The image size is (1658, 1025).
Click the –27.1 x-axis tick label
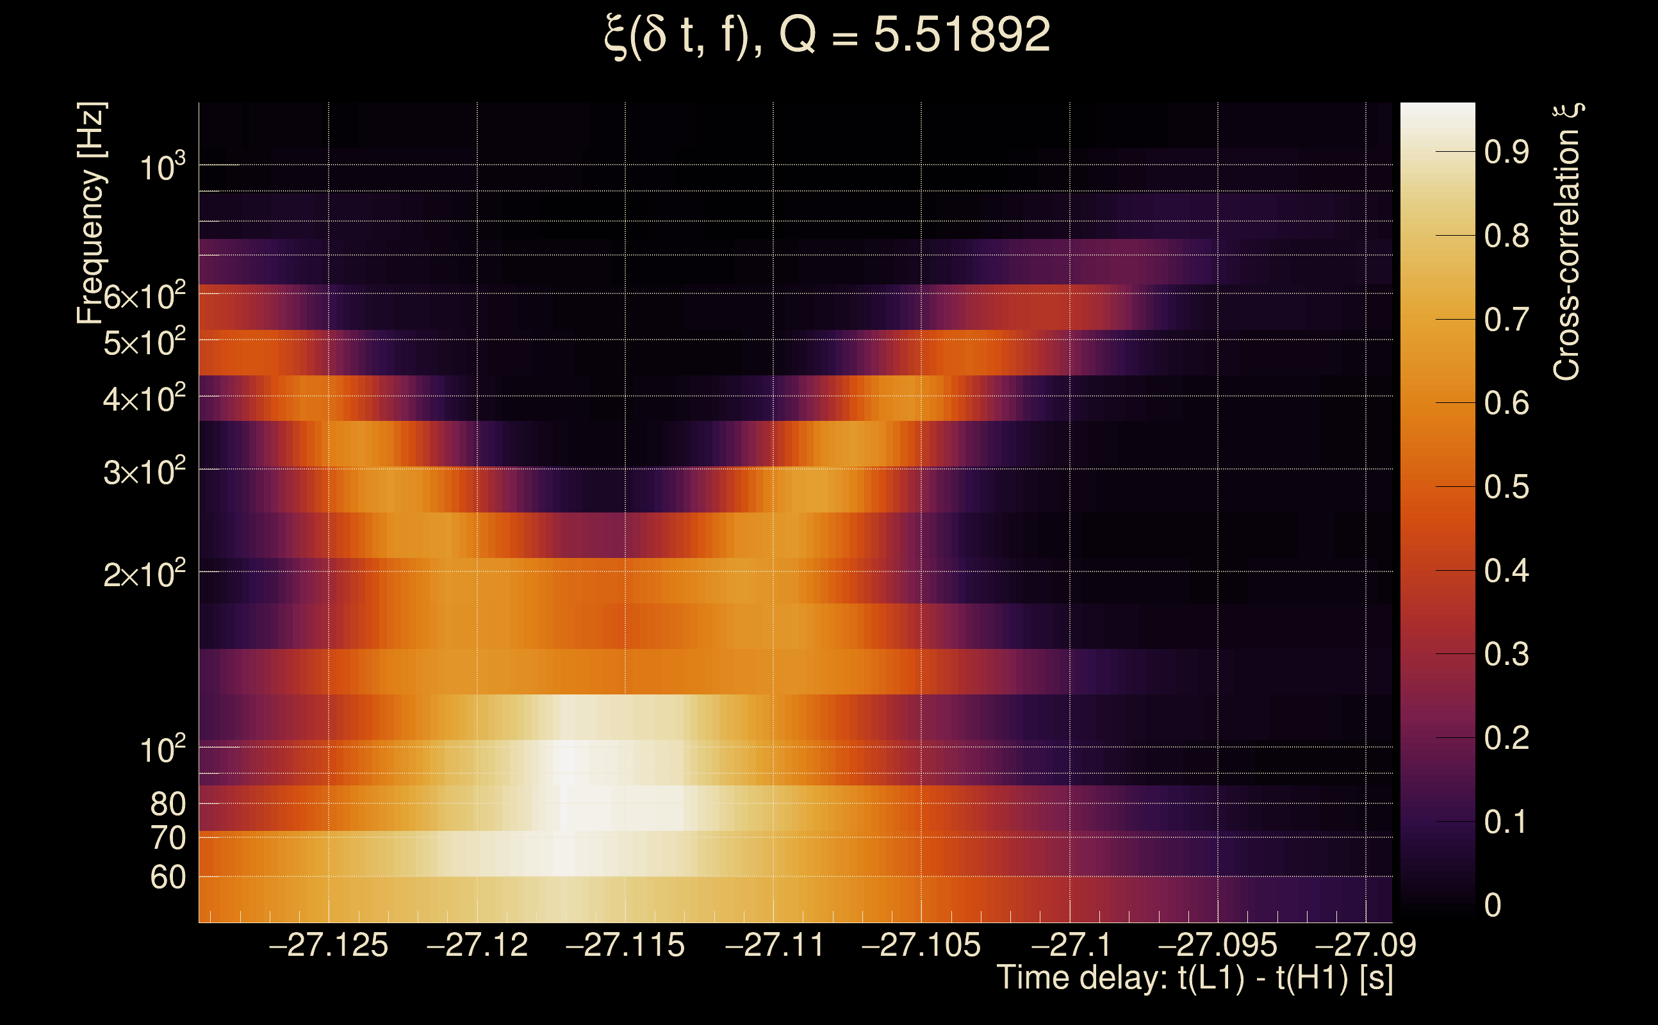(1071, 945)
